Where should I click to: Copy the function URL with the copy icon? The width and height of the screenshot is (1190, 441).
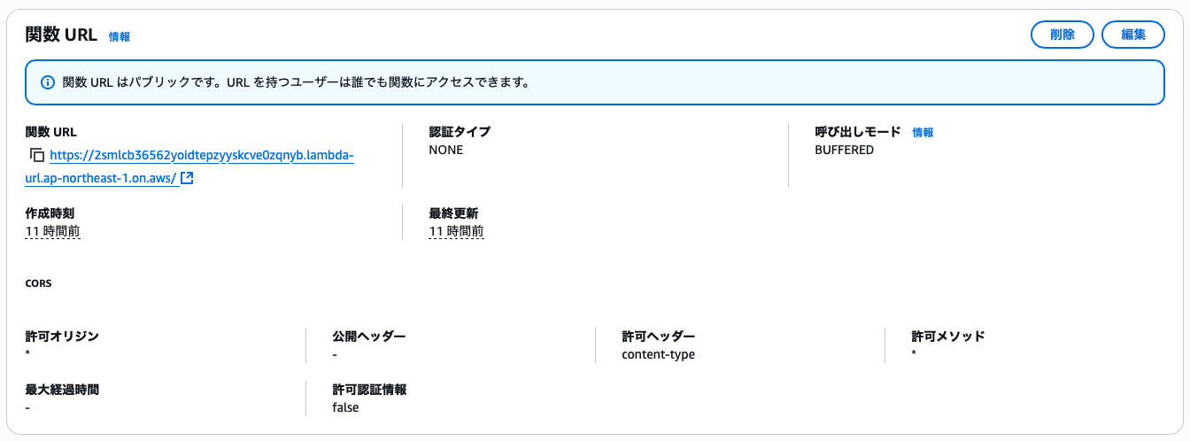click(36, 156)
